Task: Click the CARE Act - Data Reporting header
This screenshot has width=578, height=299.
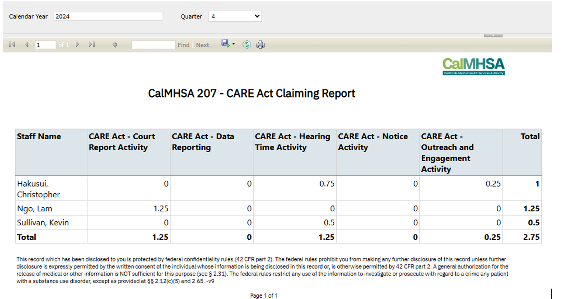Action: [x=203, y=142]
